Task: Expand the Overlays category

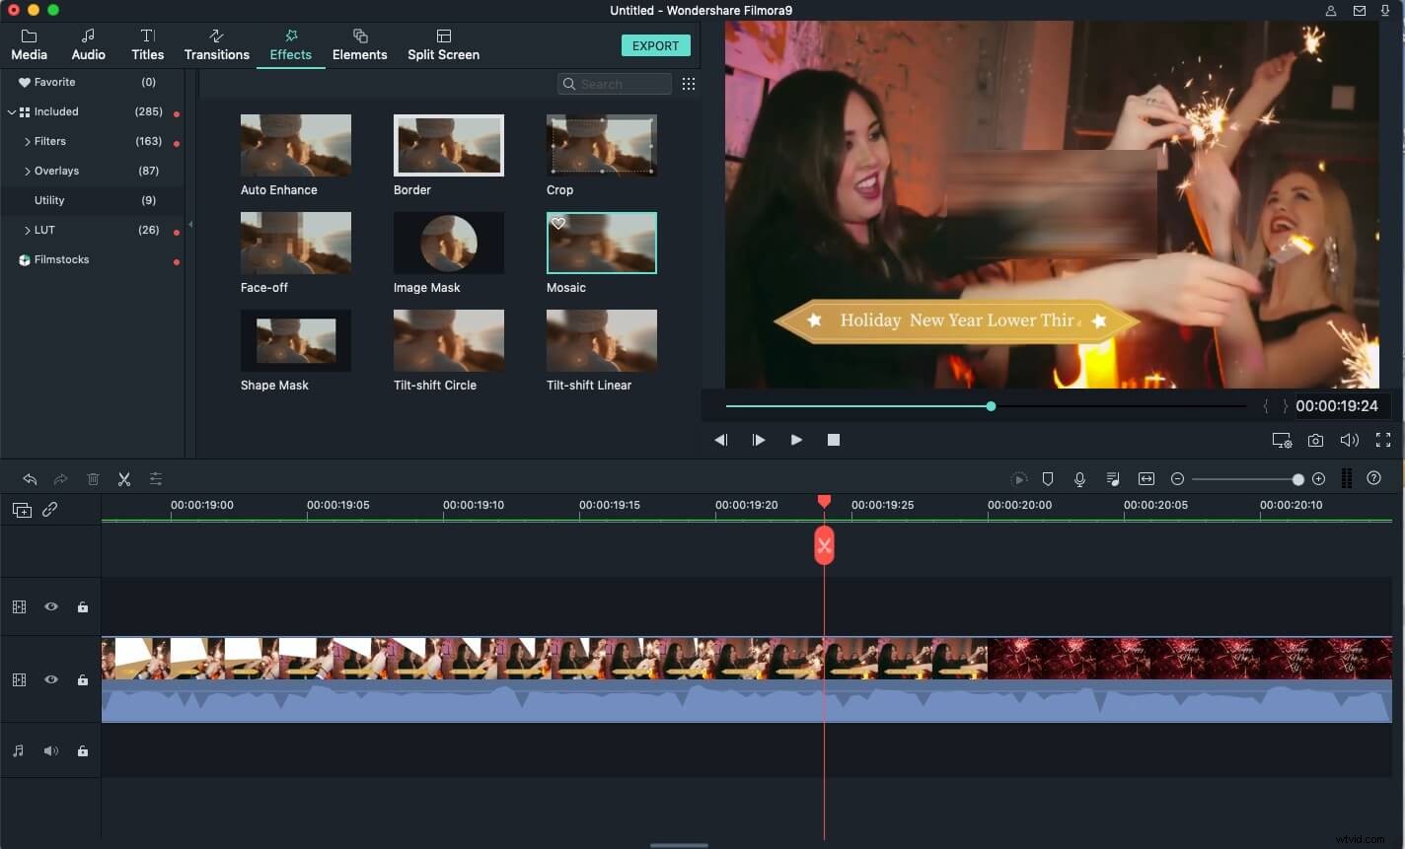Action: [x=30, y=171]
